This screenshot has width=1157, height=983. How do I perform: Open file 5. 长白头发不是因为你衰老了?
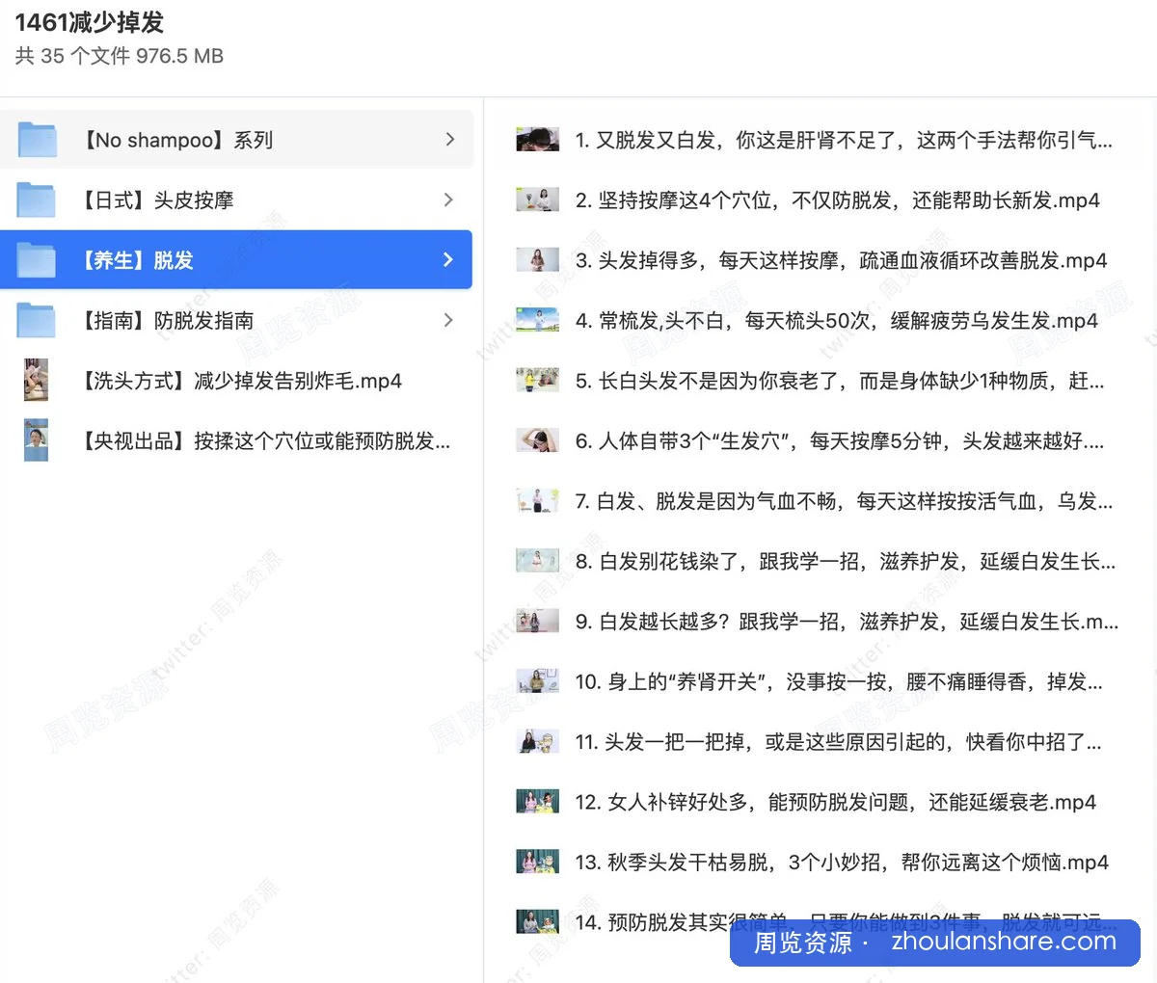click(840, 381)
